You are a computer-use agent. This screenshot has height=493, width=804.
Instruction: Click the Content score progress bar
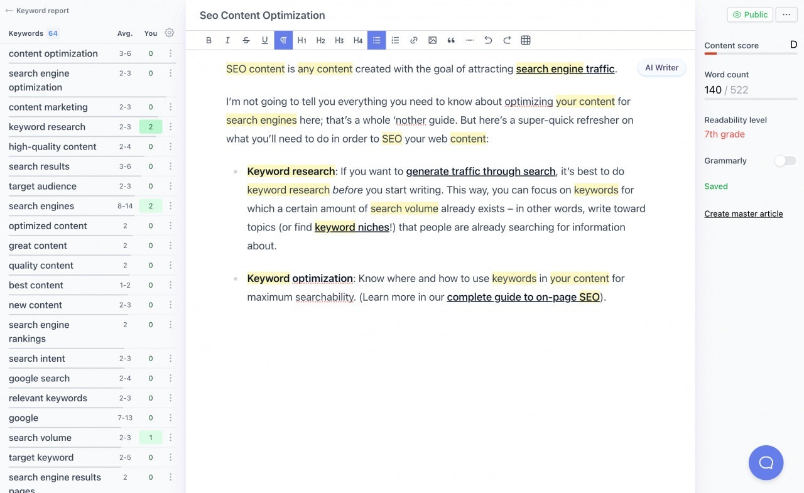tap(751, 54)
